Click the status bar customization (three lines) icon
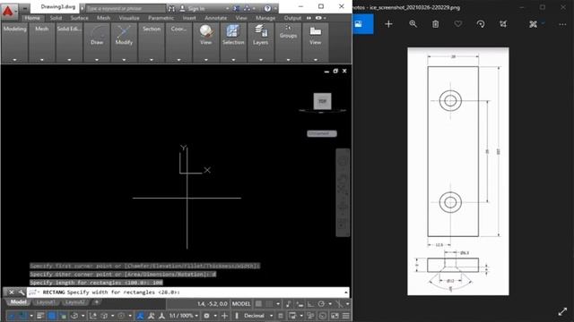574x322 pixels. 346,316
